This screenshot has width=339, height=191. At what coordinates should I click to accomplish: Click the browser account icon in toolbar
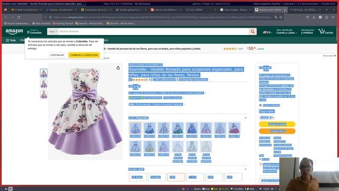tap(320, 17)
